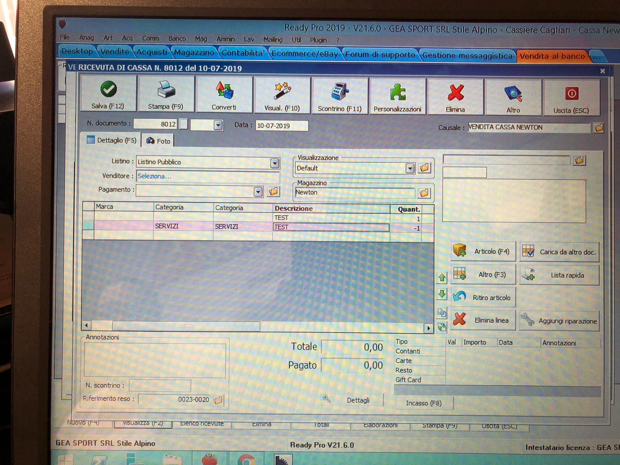The width and height of the screenshot is (620, 465).
Task: Open the Converti document tool
Action: 224,95
